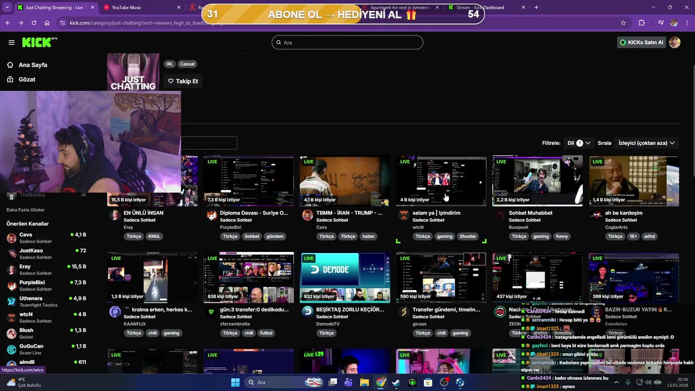Open the Diploma Davası stream thumbnail
Image resolution: width=695 pixels, height=391 pixels.
coord(249,181)
